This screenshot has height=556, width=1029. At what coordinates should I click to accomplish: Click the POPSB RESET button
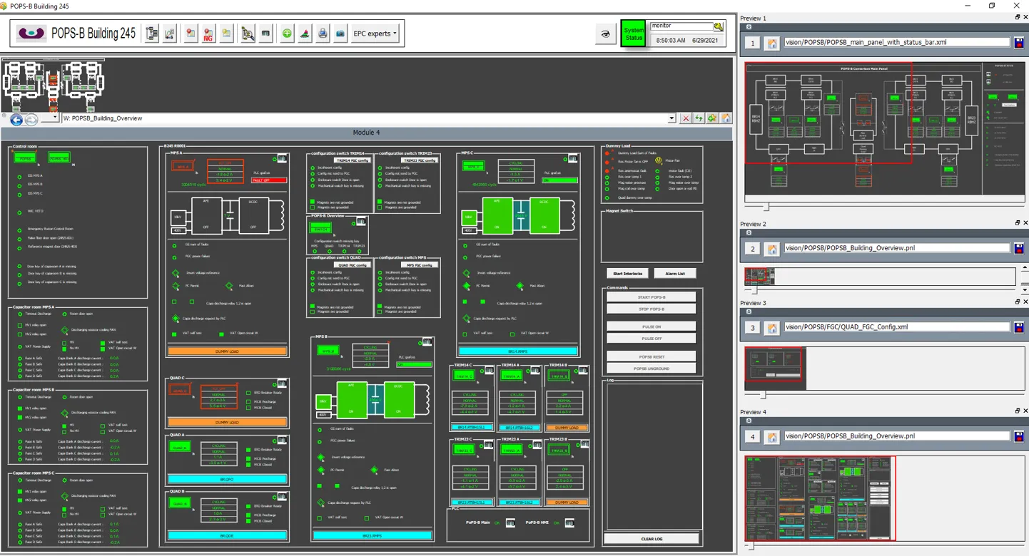coord(652,356)
